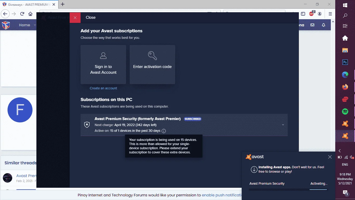Open File Explorer from the taskbar
355x200 pixels.
click(345, 50)
